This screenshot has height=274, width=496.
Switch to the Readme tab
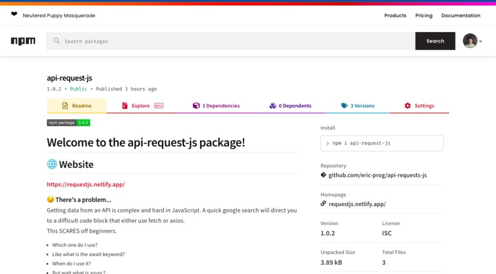[76, 106]
